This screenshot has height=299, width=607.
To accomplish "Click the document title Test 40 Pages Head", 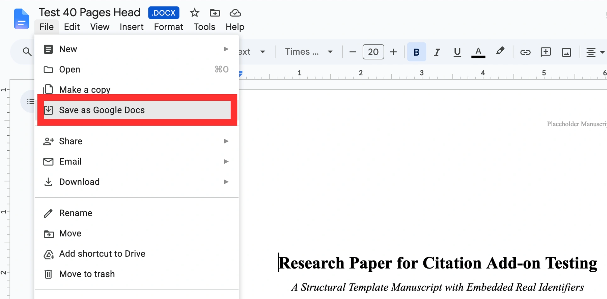I will click(x=90, y=13).
